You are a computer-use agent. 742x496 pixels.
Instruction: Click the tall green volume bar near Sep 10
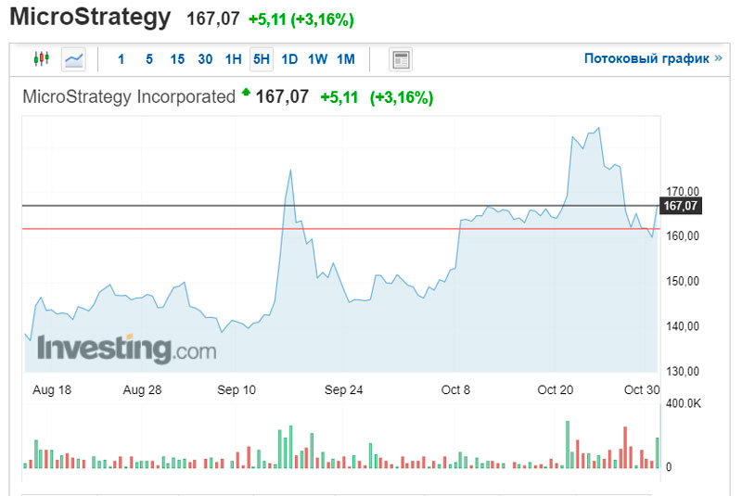click(291, 447)
